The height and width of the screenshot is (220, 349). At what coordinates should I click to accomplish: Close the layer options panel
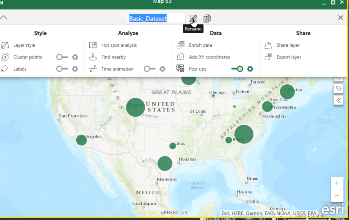(x=340, y=18)
